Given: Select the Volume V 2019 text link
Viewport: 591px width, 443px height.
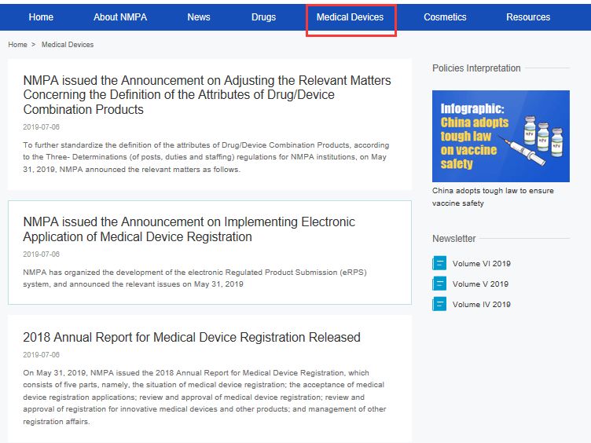Looking at the screenshot, I should 480,284.
